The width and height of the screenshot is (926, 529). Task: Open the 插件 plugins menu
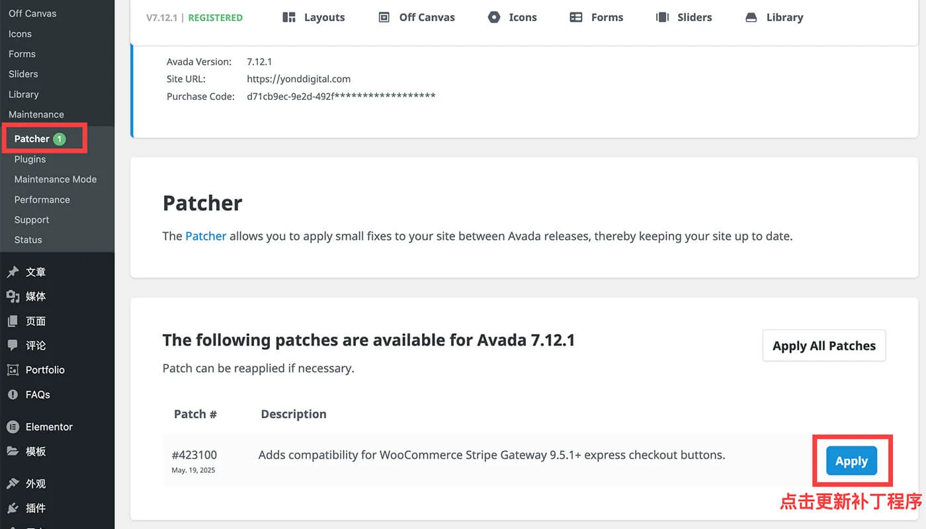(x=36, y=509)
